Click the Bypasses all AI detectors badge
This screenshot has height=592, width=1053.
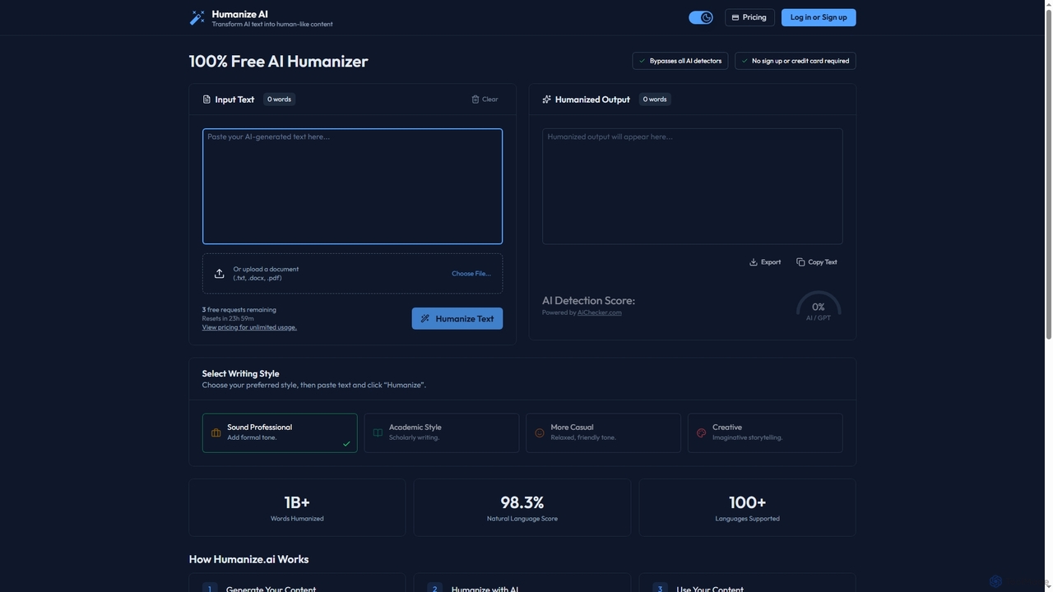tap(680, 61)
